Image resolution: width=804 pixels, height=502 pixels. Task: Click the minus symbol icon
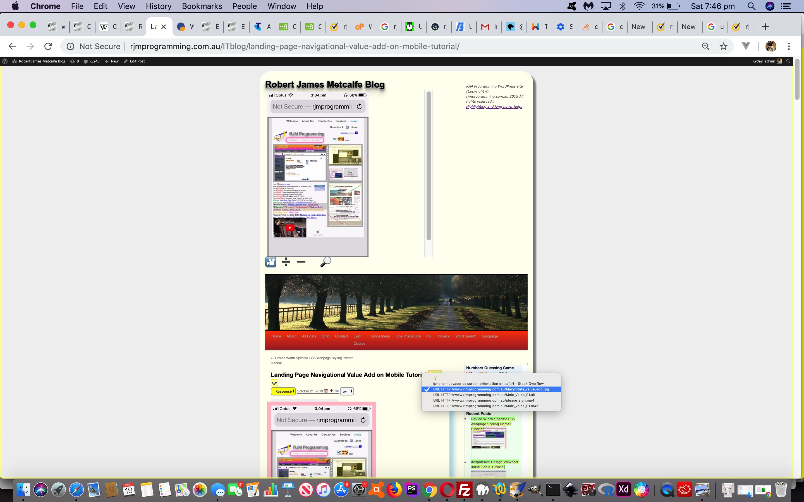point(301,262)
